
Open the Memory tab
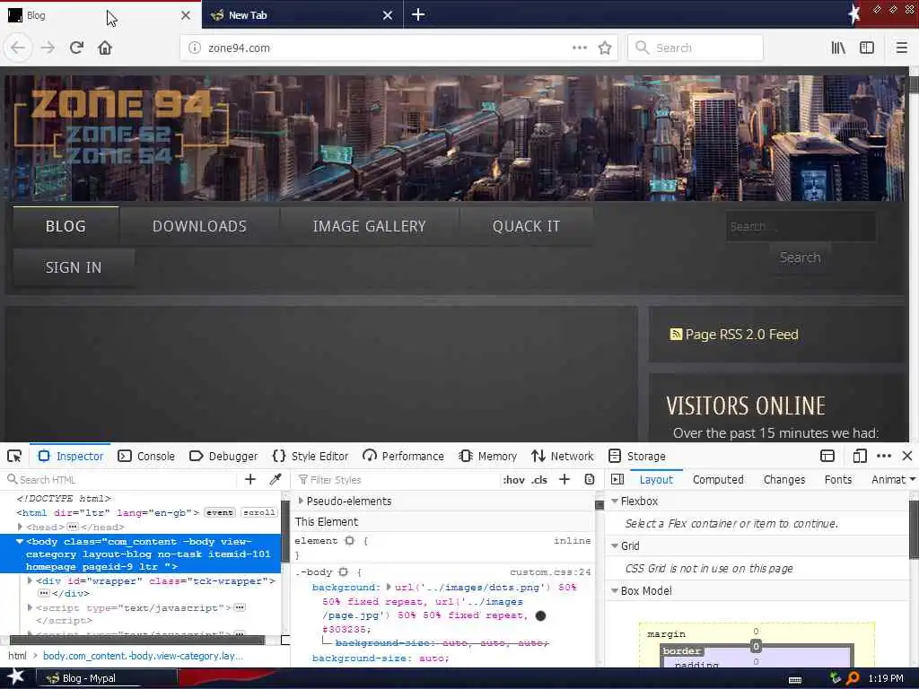click(487, 456)
